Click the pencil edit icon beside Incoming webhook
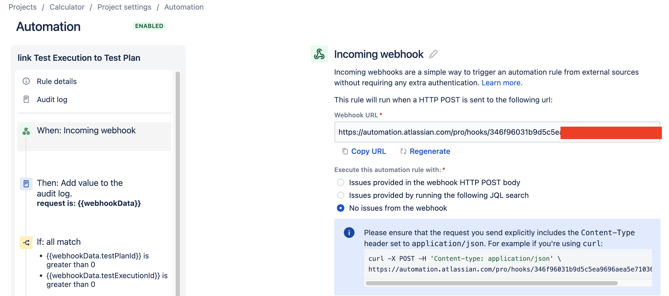Image resolution: width=669 pixels, height=296 pixels. click(x=433, y=54)
